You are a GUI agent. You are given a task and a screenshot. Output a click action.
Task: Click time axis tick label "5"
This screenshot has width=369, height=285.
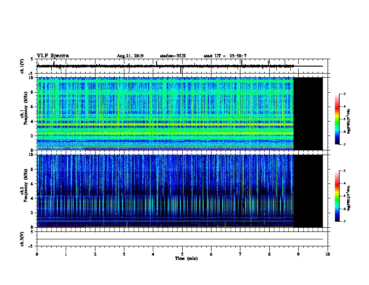click(182, 254)
